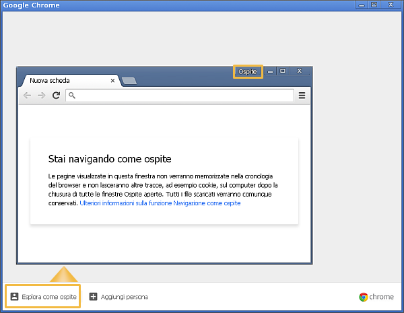Close the inner guest browser window

tap(300, 71)
